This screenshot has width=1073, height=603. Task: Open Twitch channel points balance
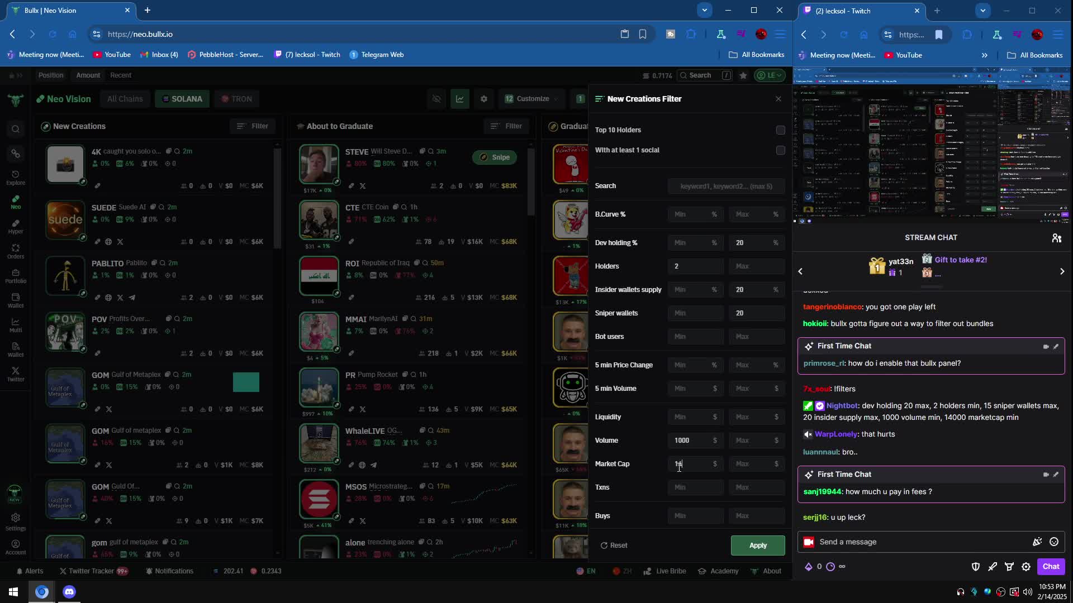coord(825,567)
